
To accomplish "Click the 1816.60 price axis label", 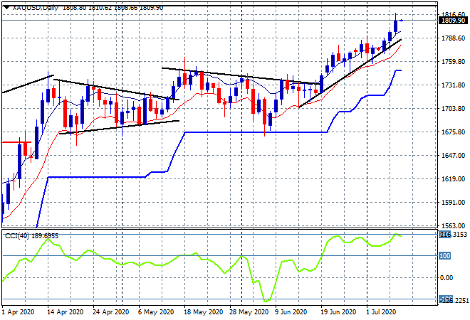I will [454, 14].
